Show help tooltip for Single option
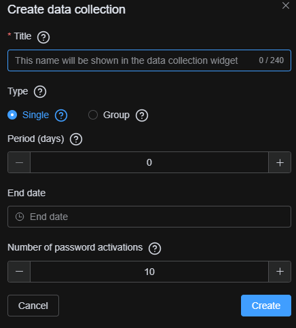Image resolution: width=296 pixels, height=328 pixels. click(x=61, y=115)
